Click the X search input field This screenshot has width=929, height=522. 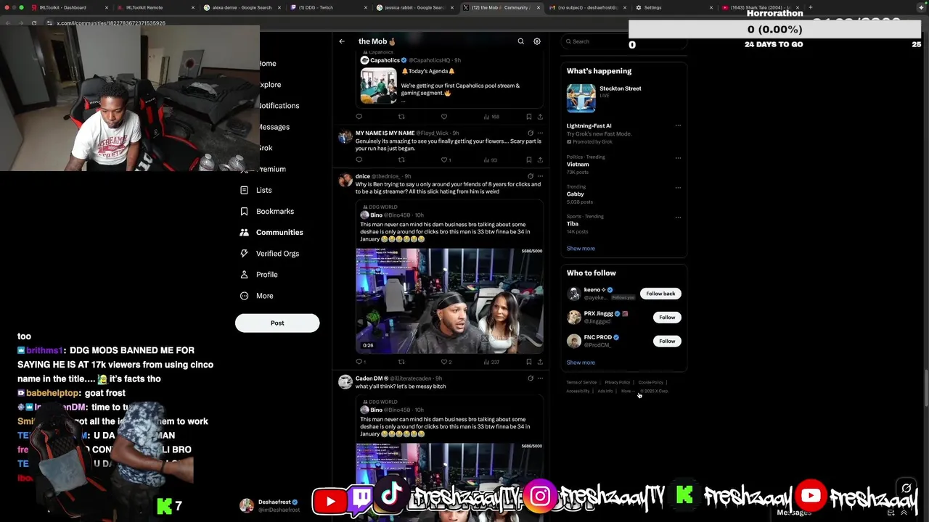[624, 41]
